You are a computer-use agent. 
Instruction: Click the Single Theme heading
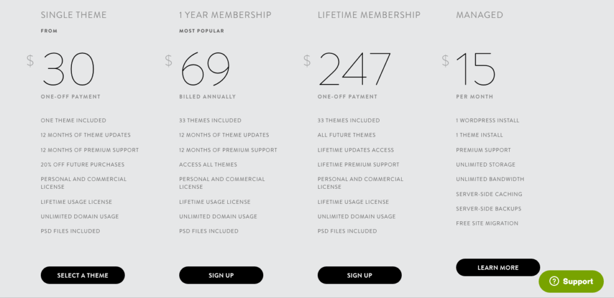(x=74, y=15)
